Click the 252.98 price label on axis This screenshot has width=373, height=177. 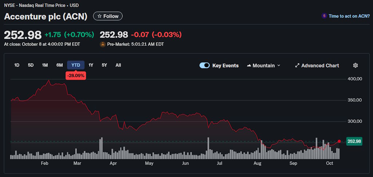(x=354, y=141)
